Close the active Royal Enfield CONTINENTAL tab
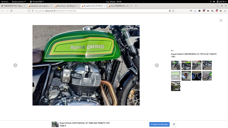 tap(105, 6)
